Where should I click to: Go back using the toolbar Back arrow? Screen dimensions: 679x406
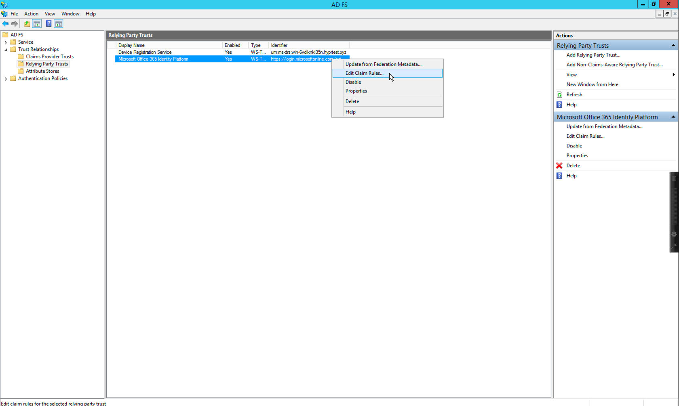pos(5,24)
